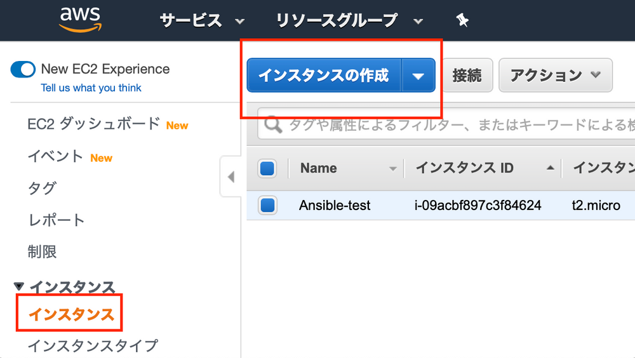Open EC2 ダッシュボード in sidebar
This screenshot has height=358, width=635.
pos(93,124)
